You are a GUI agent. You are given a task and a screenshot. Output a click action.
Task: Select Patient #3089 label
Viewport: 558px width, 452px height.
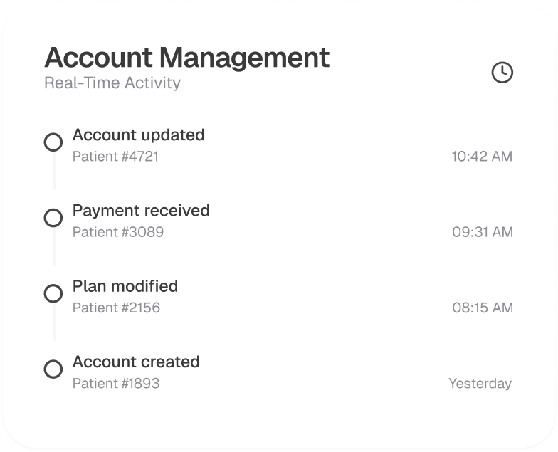(118, 232)
